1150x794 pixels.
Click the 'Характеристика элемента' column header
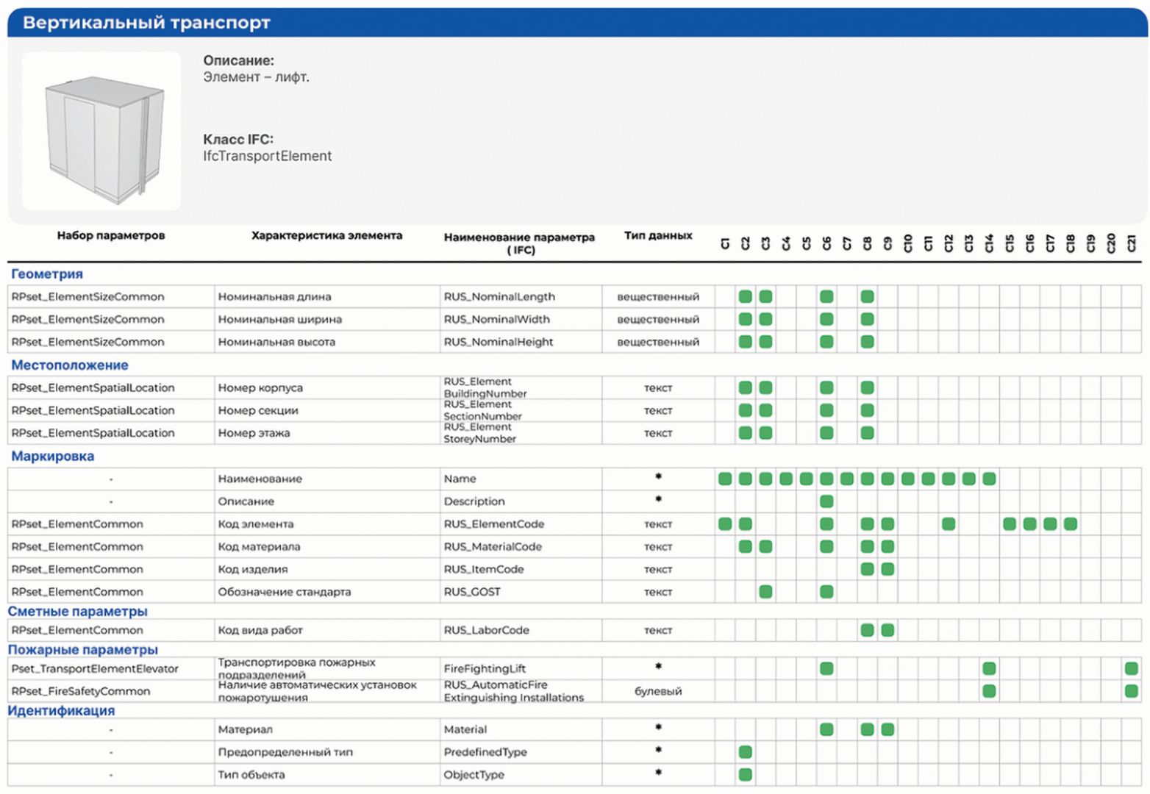[326, 235]
